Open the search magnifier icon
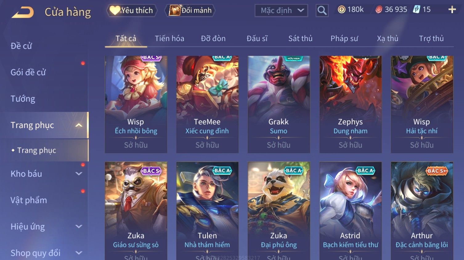Viewport: 464px width, 260px height. [x=322, y=10]
